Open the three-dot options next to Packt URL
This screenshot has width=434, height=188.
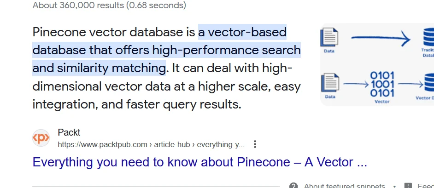[x=255, y=144]
